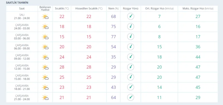Screen dimensions: 223x105
Task: Click the weather icon in the 12.00 - 15.00 row
Action: coord(45,67)
